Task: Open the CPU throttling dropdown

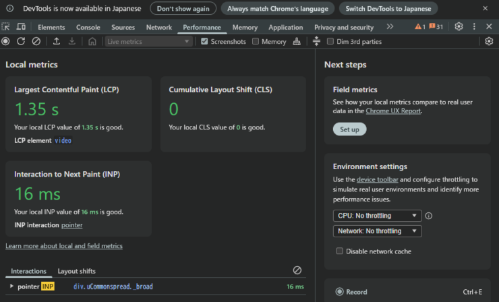Action: pos(377,216)
